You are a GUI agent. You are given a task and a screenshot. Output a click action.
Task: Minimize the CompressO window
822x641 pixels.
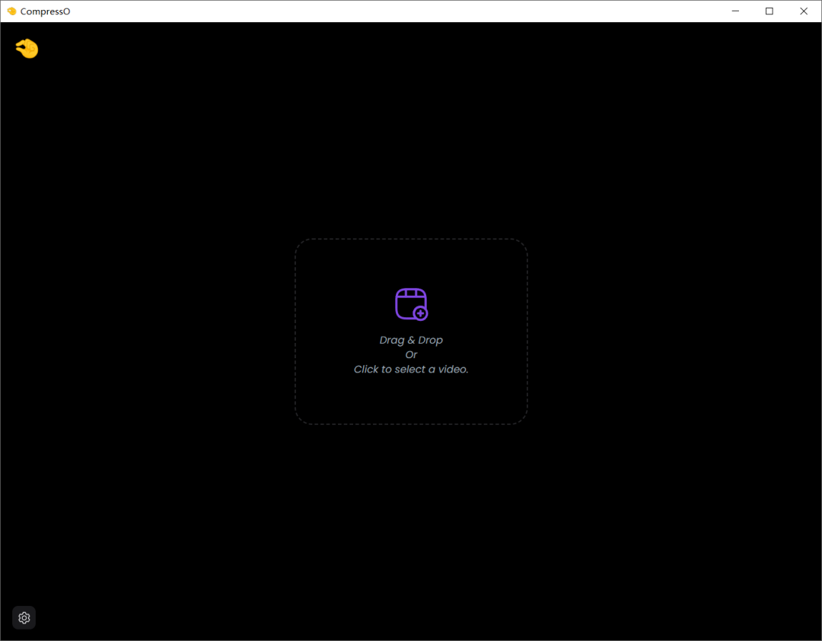(735, 11)
